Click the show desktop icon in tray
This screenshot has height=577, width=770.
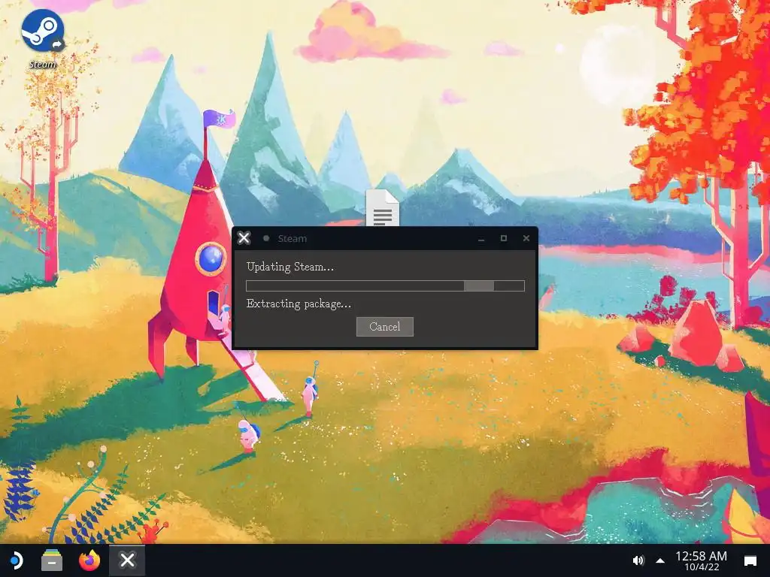click(x=750, y=560)
